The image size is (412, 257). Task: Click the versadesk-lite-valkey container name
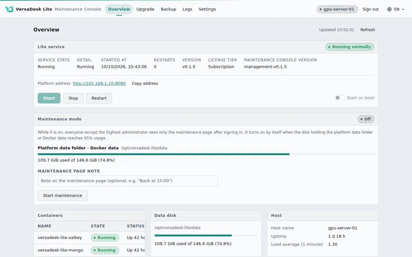coord(60,238)
